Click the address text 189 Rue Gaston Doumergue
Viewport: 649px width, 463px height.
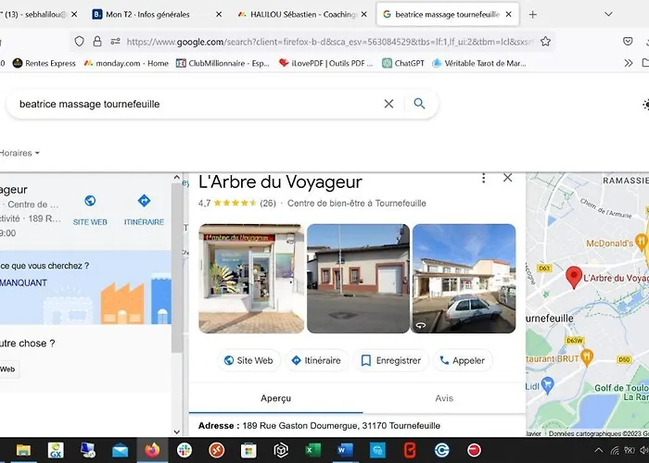pos(341,425)
